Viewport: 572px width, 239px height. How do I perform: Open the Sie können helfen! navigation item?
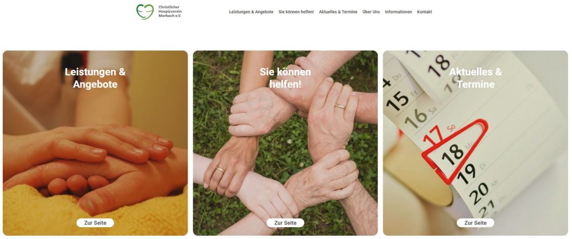point(296,12)
